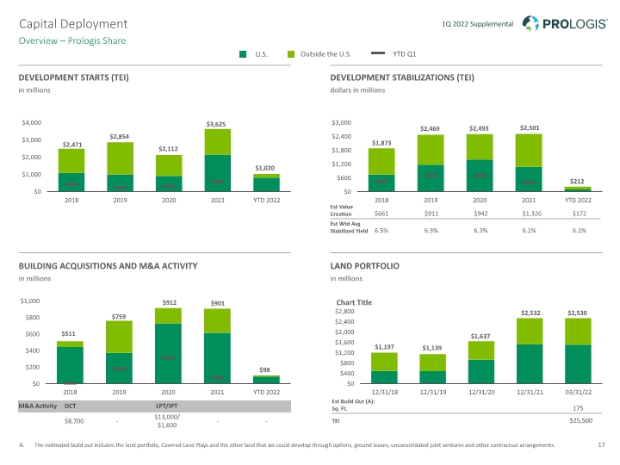Click the $511 acquisitions value for 2018
The image size is (620, 465).
68,334
